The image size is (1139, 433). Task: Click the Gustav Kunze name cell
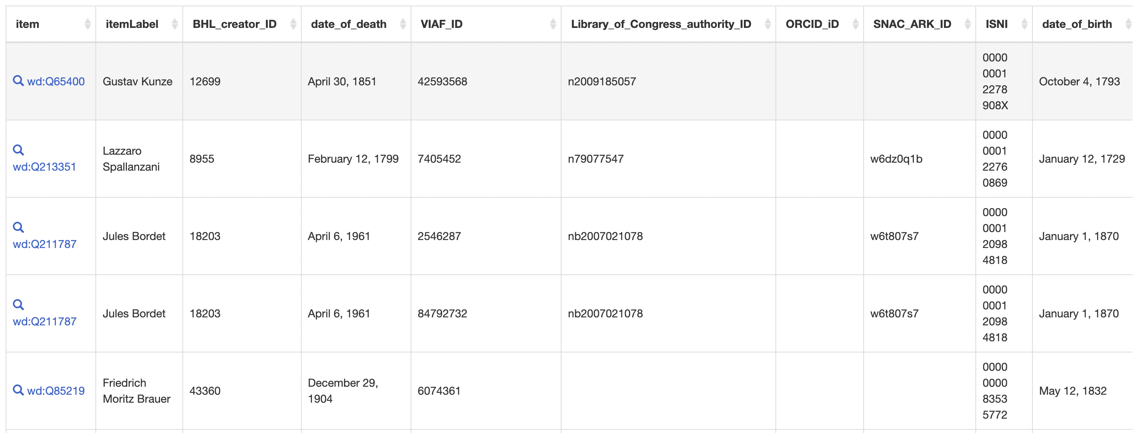click(138, 82)
